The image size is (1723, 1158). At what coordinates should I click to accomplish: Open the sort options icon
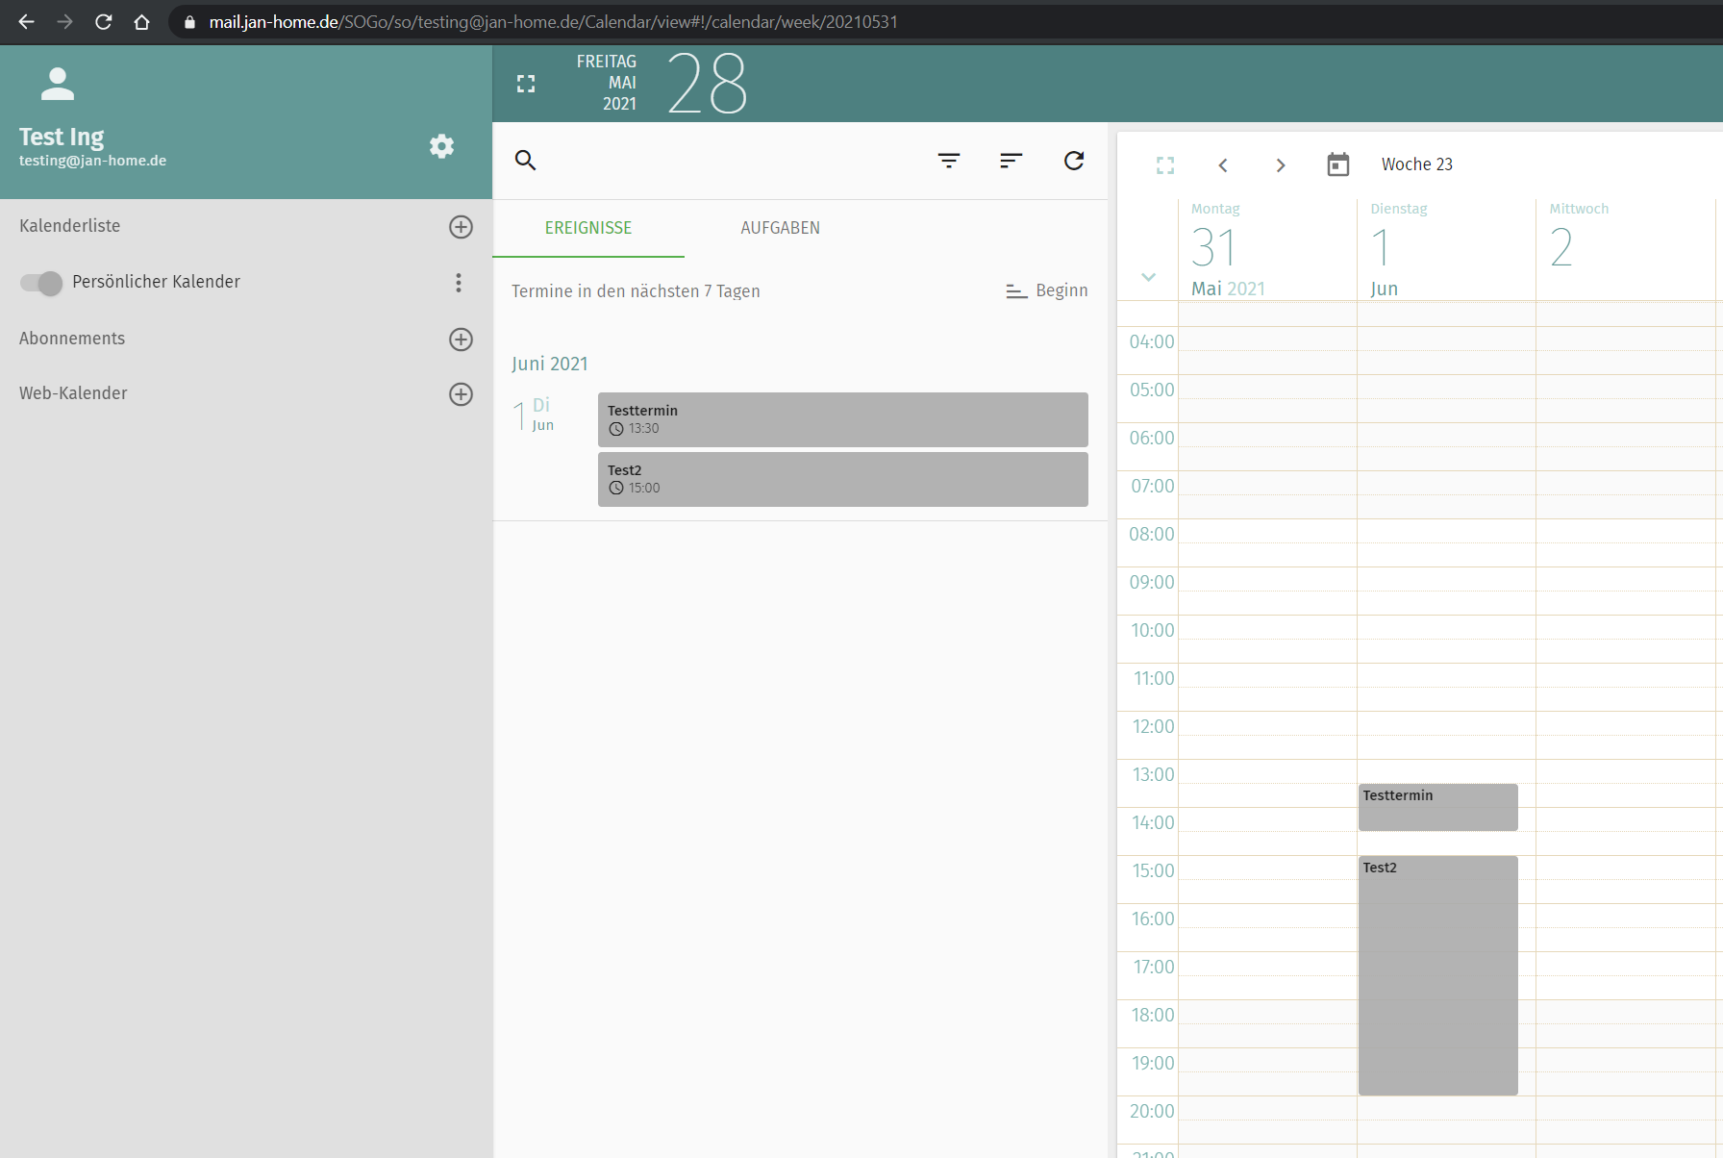(1011, 161)
